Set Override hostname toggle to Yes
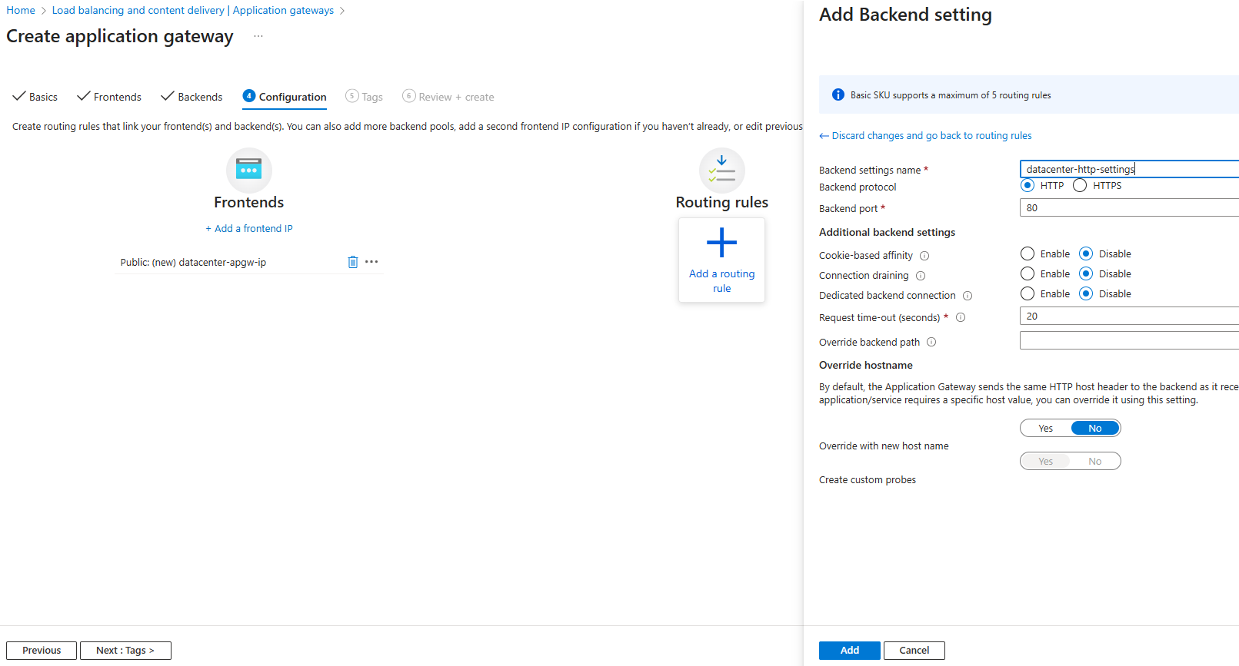 click(x=1046, y=428)
